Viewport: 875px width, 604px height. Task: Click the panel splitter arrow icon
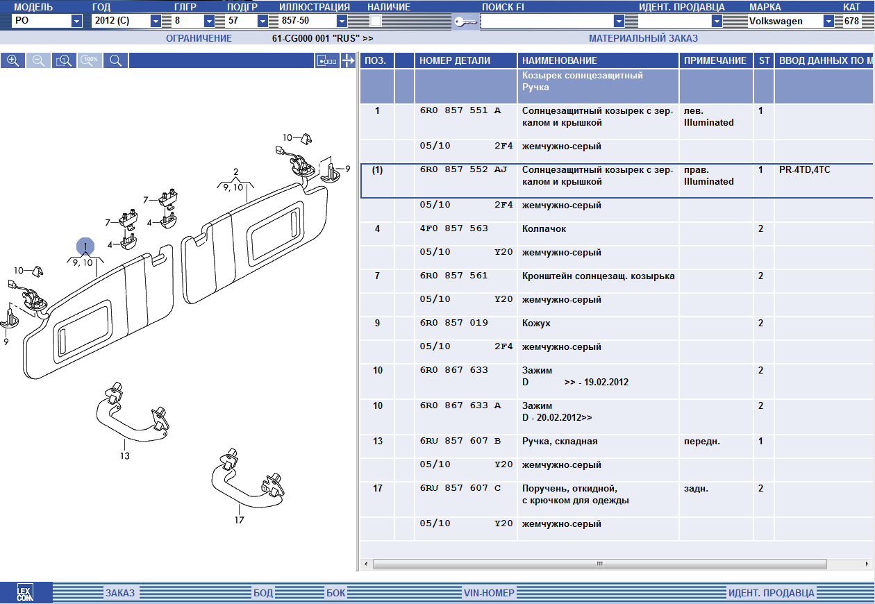tap(349, 61)
